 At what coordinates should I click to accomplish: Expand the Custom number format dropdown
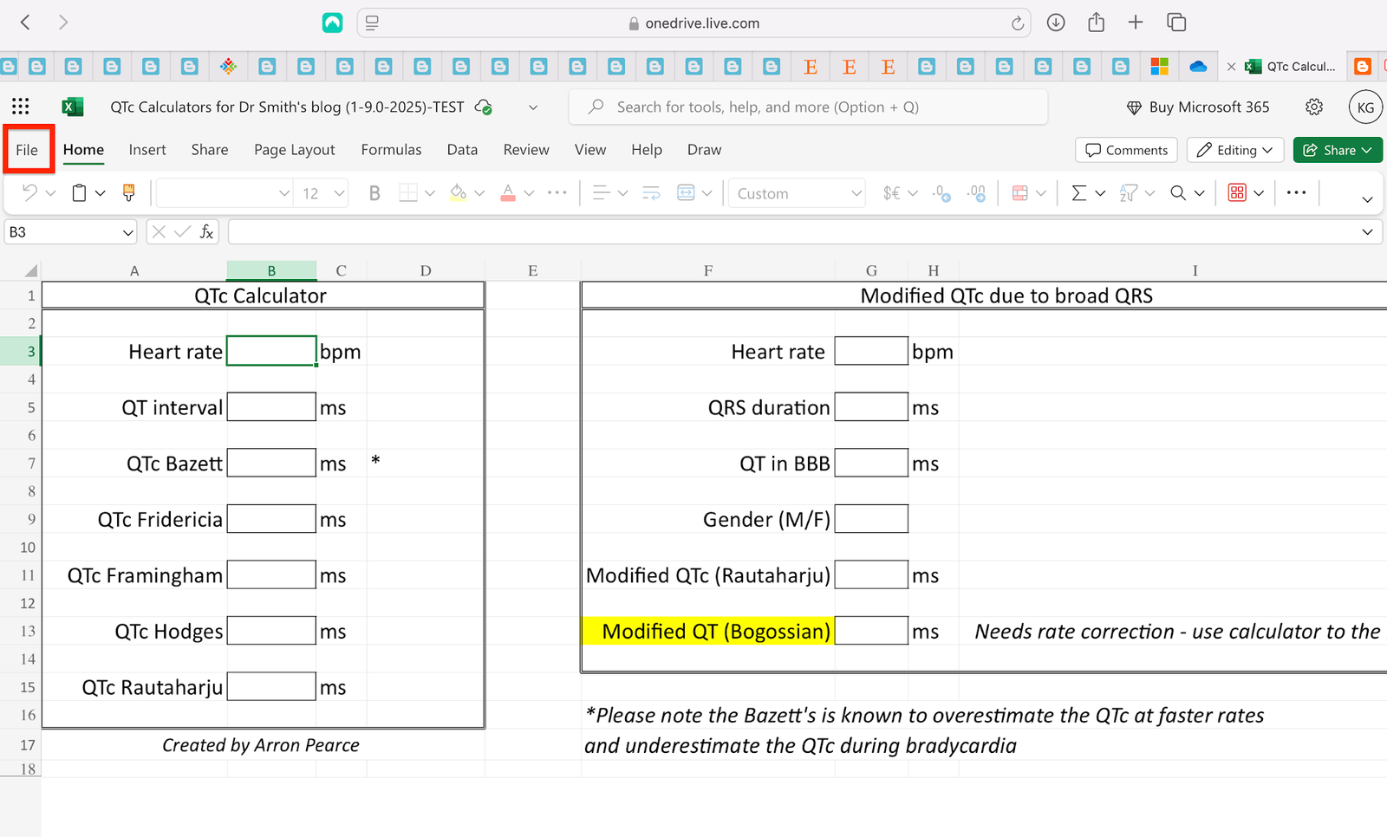[856, 193]
